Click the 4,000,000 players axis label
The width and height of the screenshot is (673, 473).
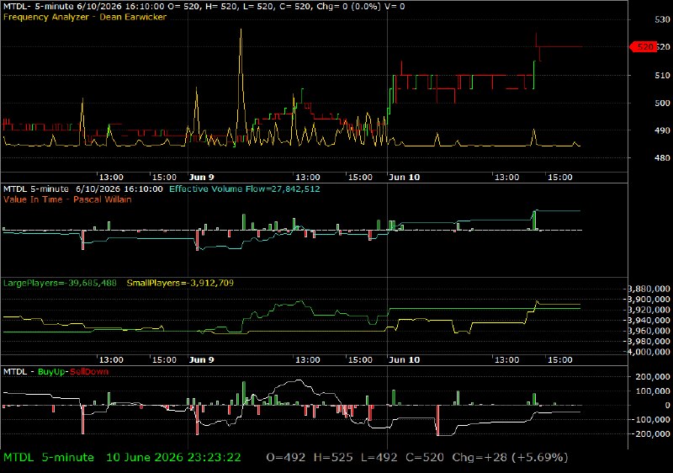(649, 352)
